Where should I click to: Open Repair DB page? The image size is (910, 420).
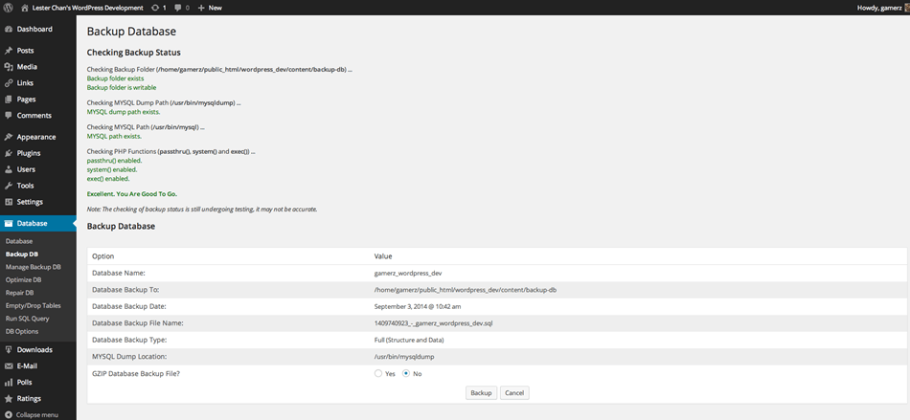[x=20, y=293]
